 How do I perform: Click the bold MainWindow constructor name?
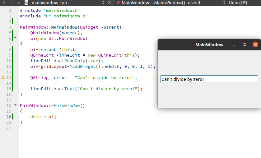64,27
